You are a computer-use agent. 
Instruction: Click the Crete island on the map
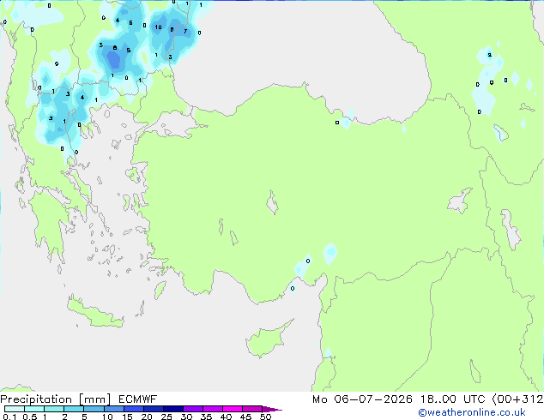pos(94,313)
